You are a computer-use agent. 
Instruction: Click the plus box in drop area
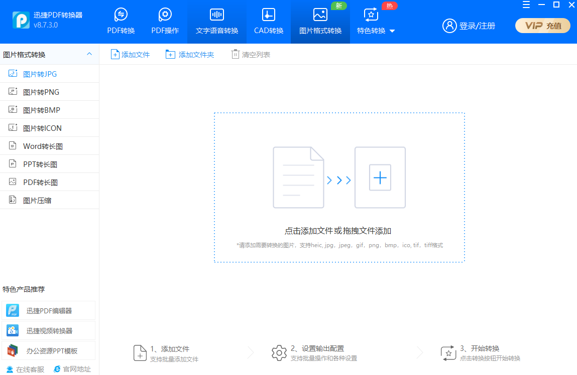click(x=380, y=178)
